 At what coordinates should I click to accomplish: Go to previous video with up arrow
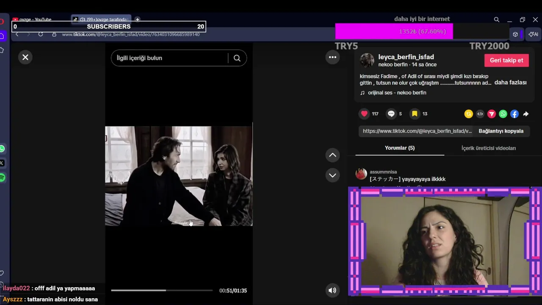pos(332,155)
